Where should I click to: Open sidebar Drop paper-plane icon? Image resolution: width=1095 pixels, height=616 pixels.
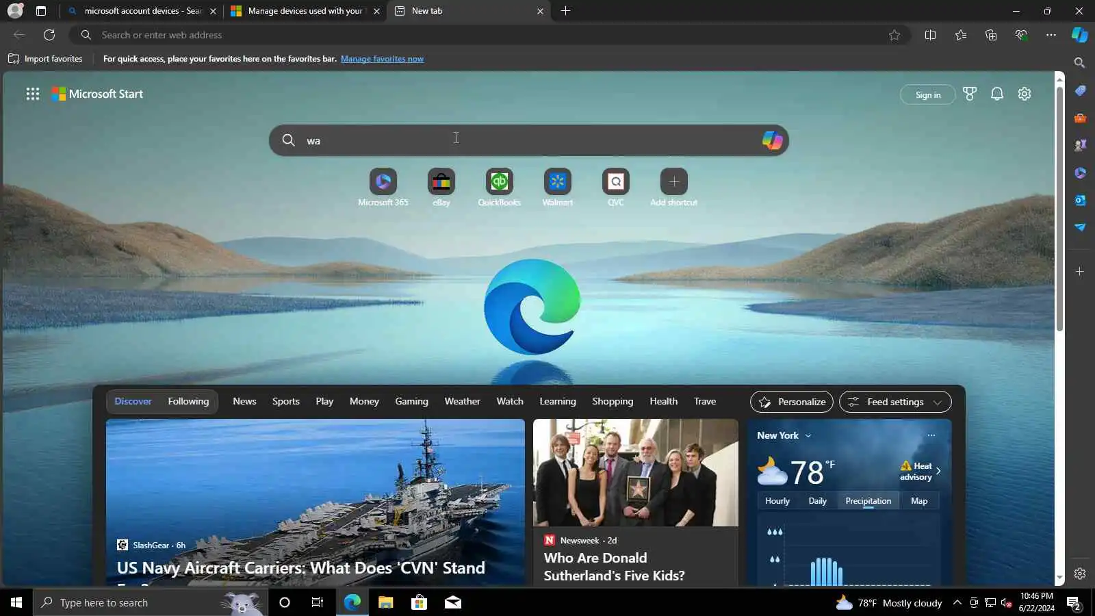(1080, 227)
